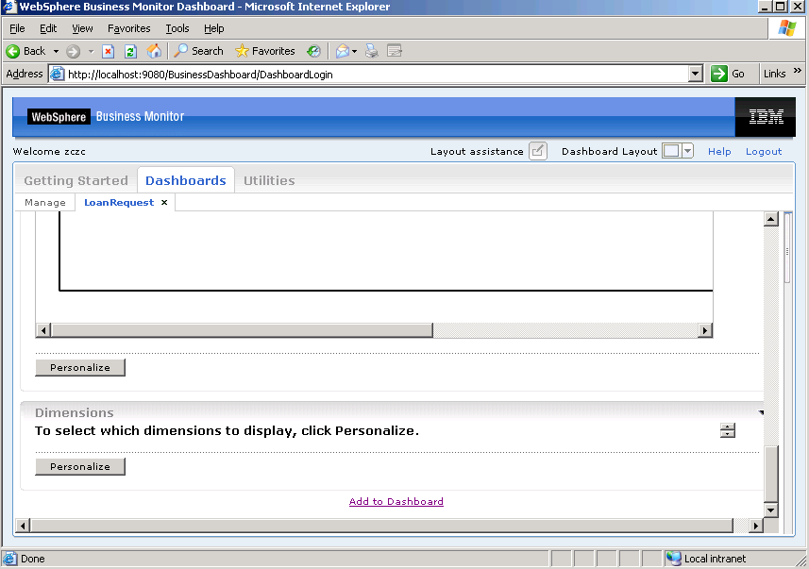Select the LoanRequest dashboard tab
The height and width of the screenshot is (569, 809).
tap(119, 202)
